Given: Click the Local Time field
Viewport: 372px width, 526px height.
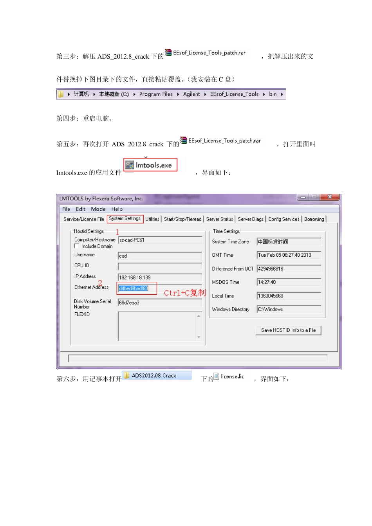Looking at the screenshot, I should click(289, 296).
